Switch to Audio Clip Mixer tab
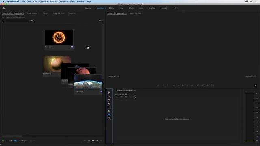Image resolution: width=260 pixels, height=146 pixels. 58,13
